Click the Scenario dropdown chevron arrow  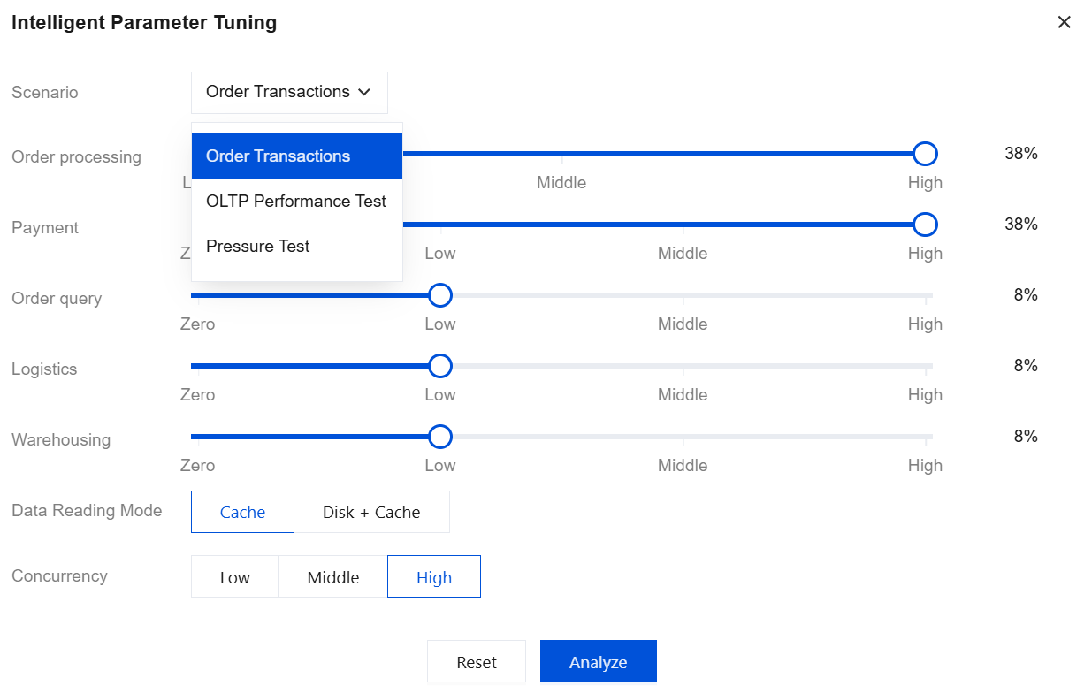point(364,92)
